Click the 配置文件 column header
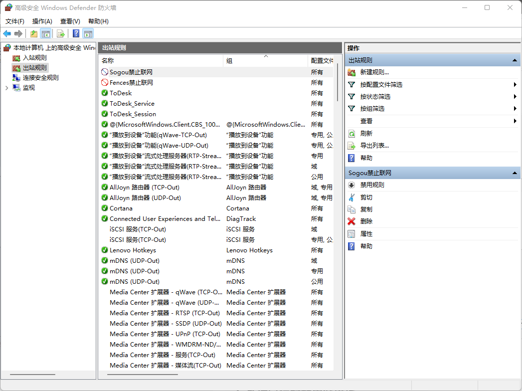This screenshot has height=391, width=522. 321,61
